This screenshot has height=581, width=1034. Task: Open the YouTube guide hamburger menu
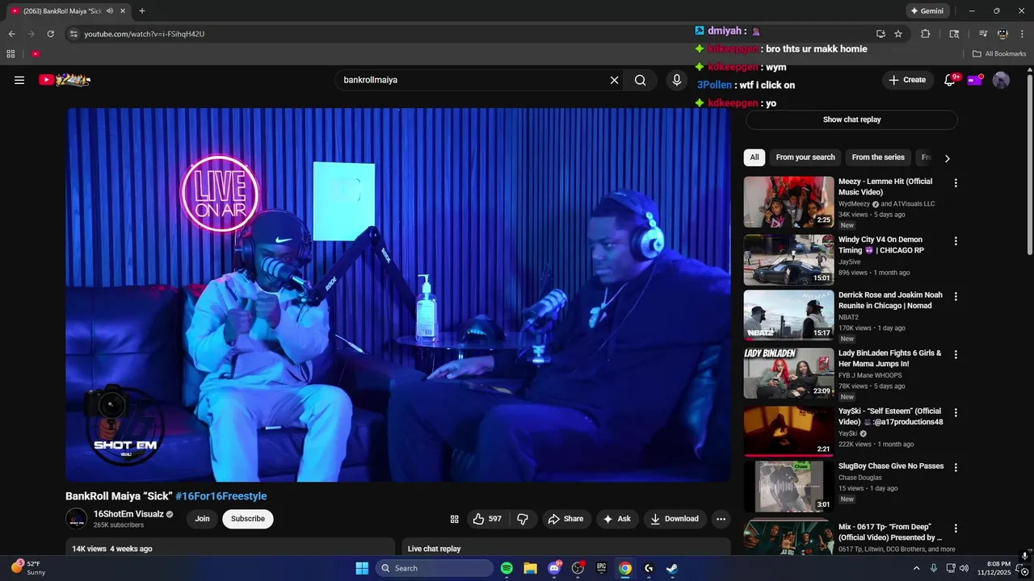pos(19,80)
